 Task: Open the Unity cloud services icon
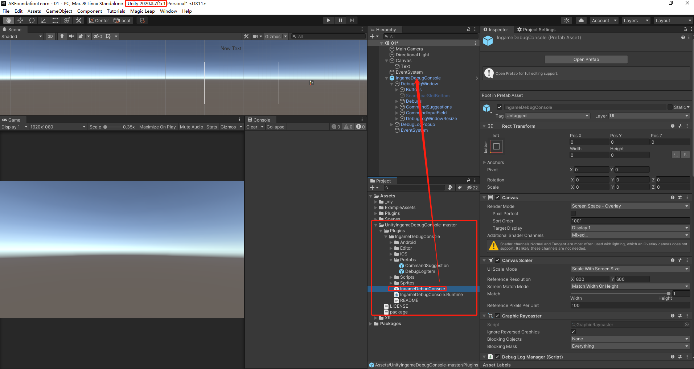tap(581, 20)
